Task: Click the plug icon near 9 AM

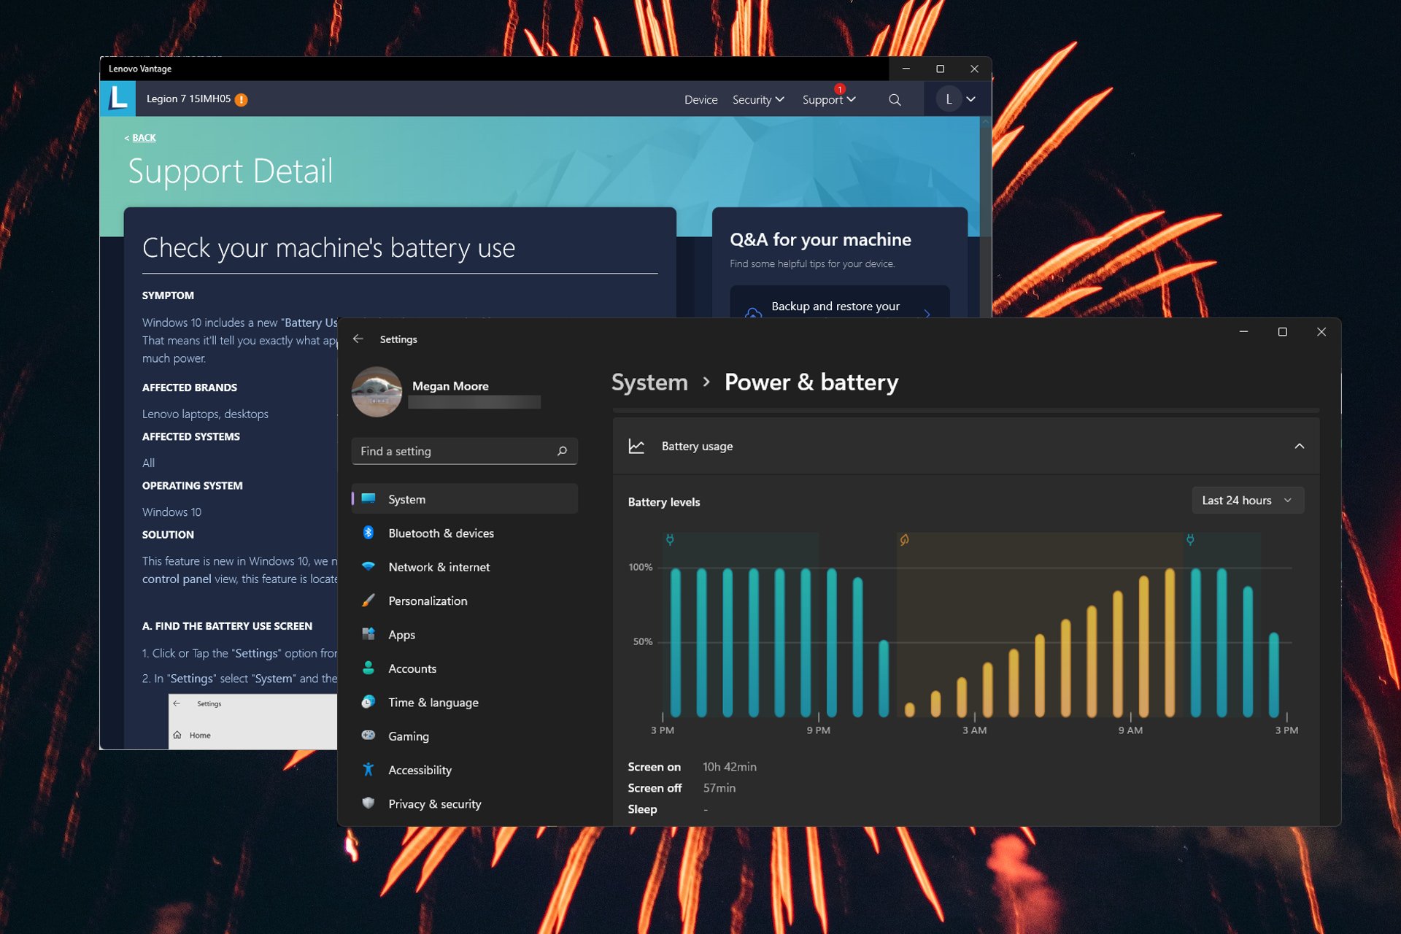Action: pos(1190,540)
